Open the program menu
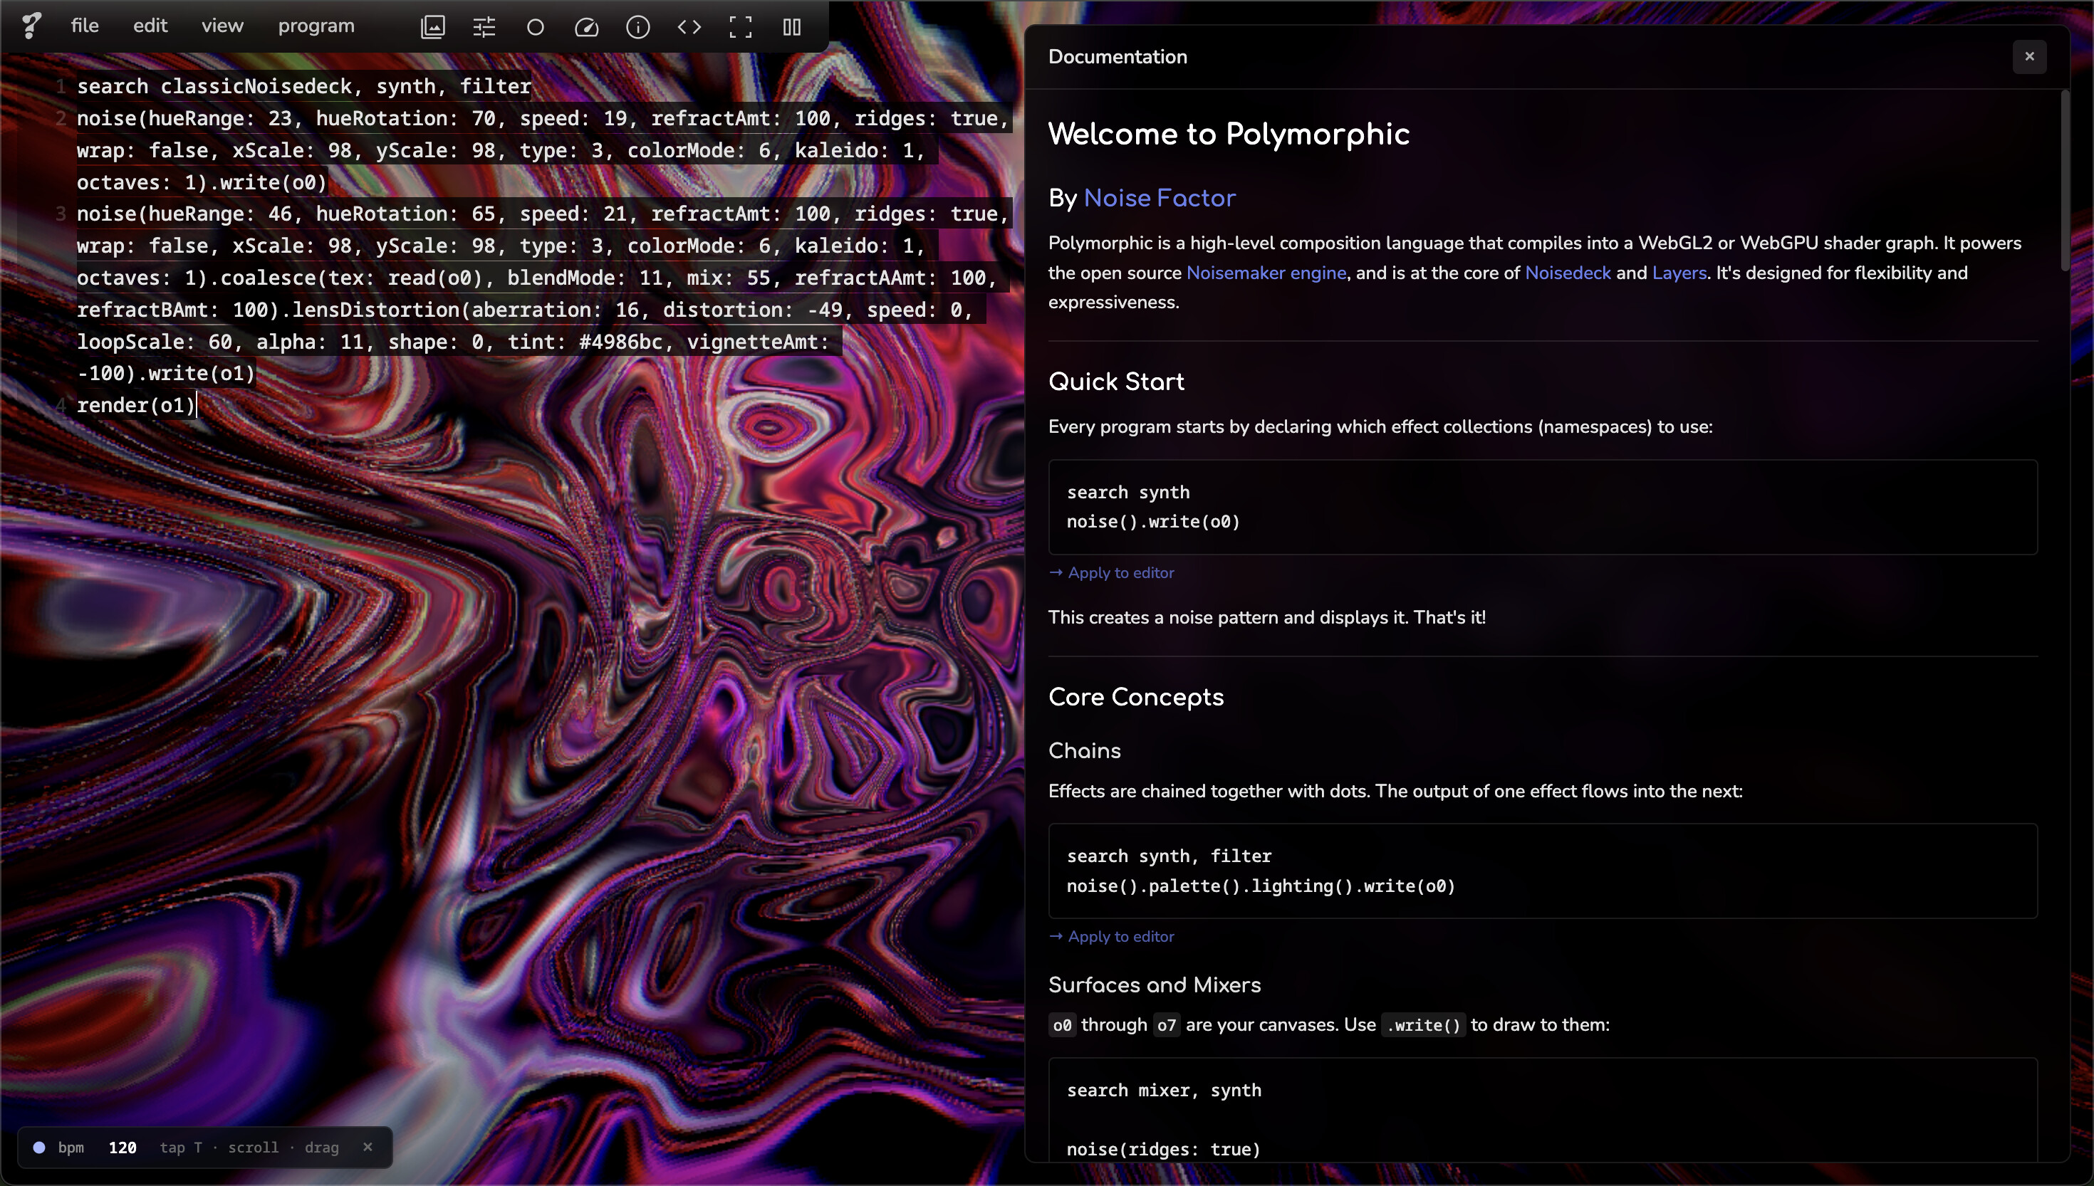The image size is (2094, 1186). [x=316, y=26]
